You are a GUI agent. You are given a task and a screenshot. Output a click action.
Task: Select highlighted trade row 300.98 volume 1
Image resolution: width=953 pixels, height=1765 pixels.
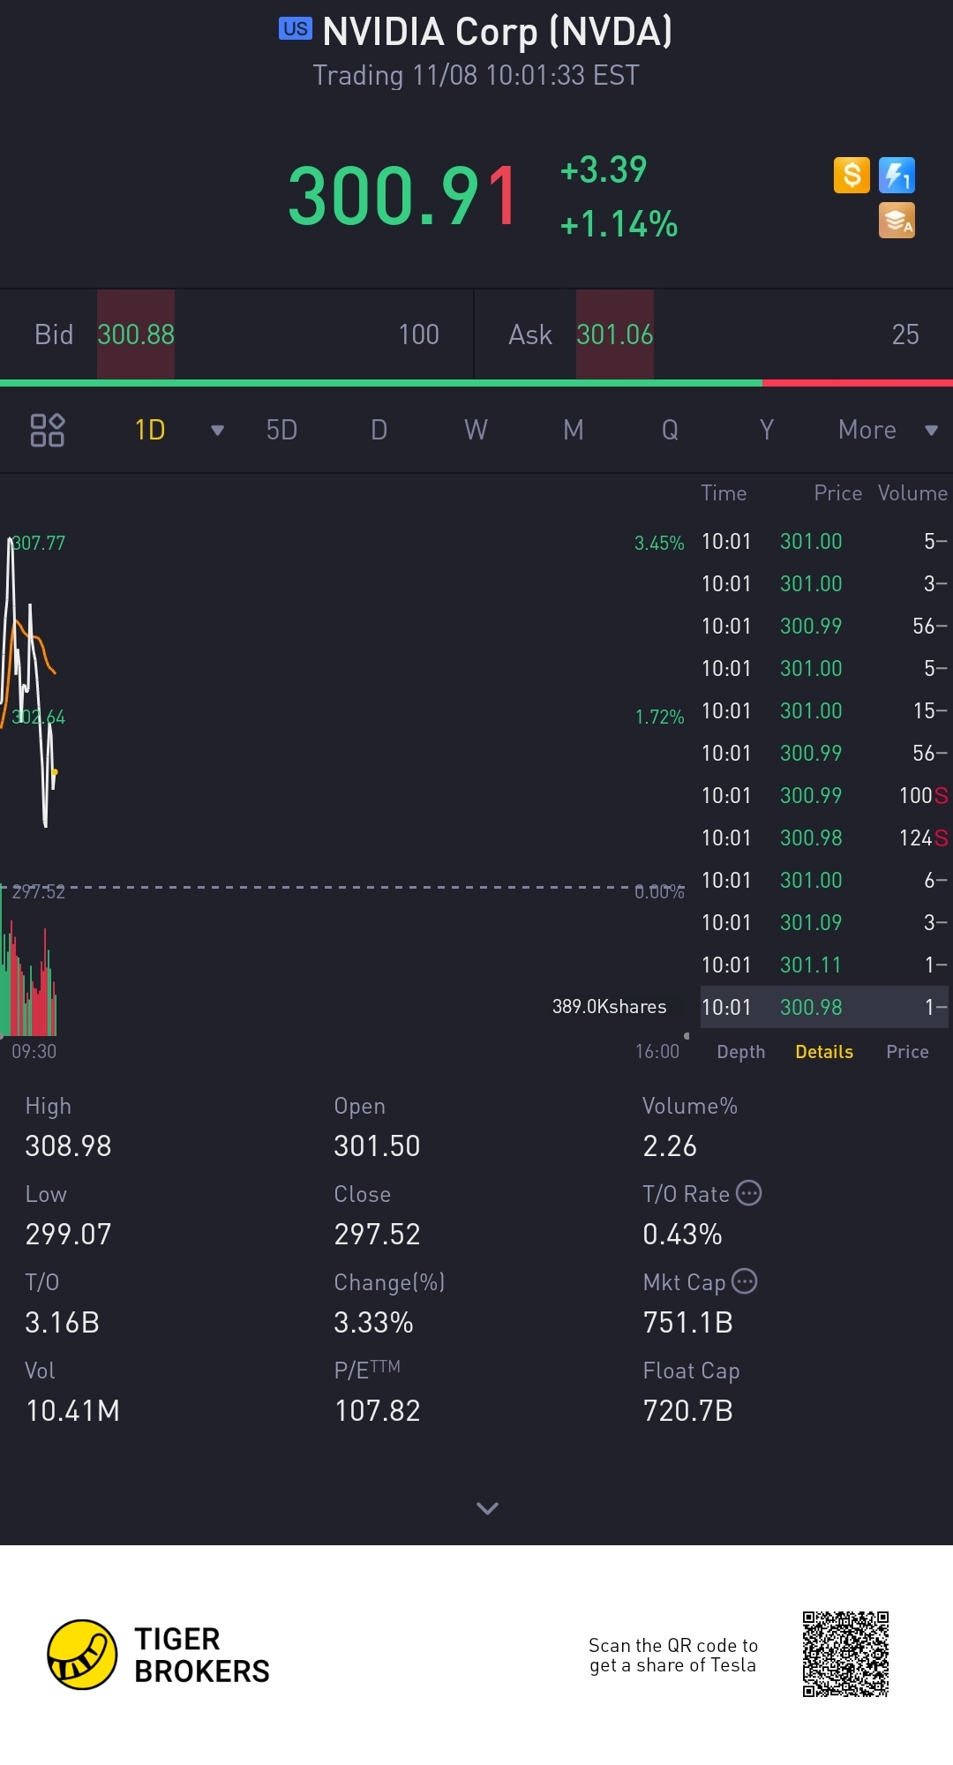point(825,1007)
